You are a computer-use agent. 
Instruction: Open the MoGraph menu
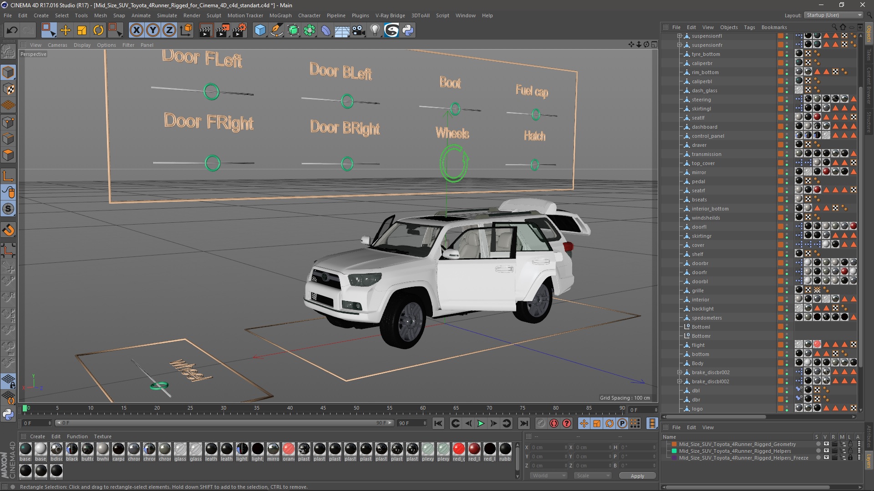click(280, 15)
